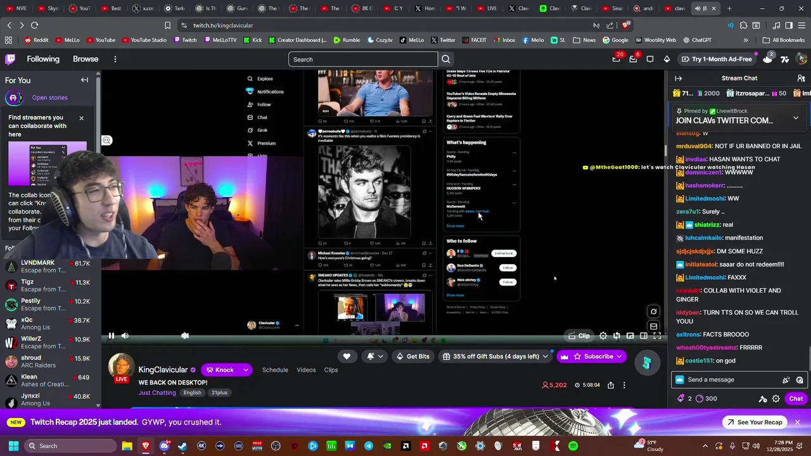
Task: Close the Twitch Recap banner
Action: [x=798, y=422]
